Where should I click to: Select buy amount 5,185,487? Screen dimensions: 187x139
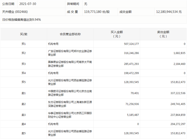tap(133, 115)
